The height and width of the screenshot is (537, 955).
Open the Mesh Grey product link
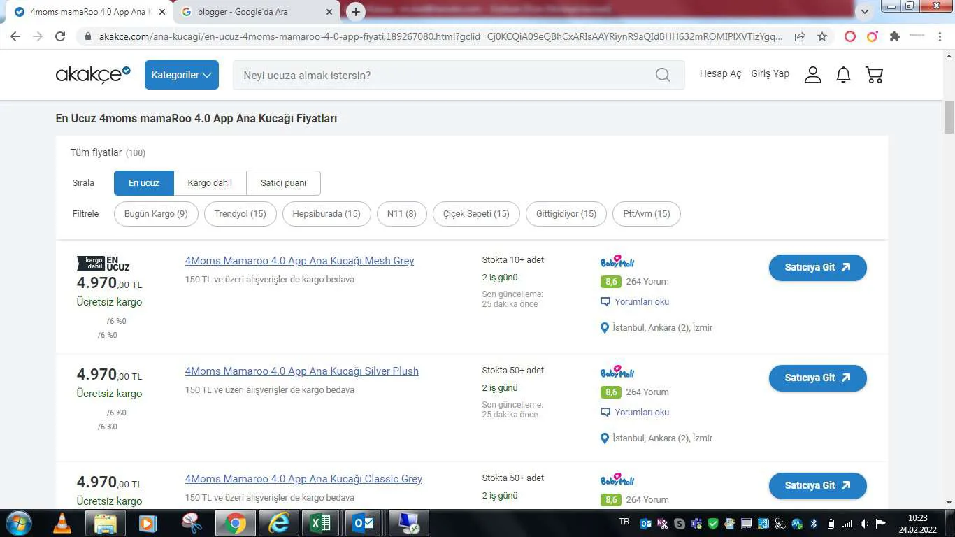point(299,261)
